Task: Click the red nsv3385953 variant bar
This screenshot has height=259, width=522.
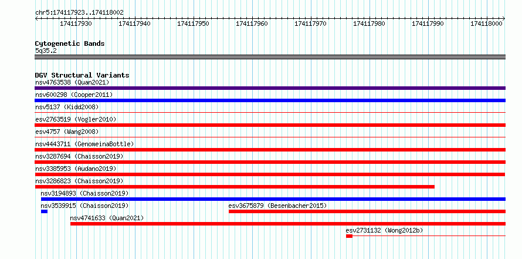Action: (x=270, y=174)
